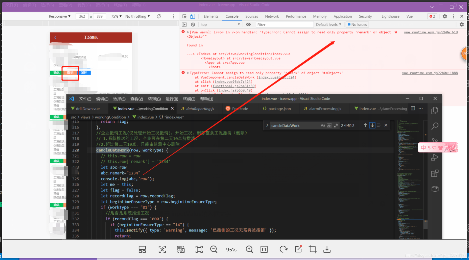This screenshot has width=469, height=260.
Task: Expand replace mode chevron in find widget
Action: (267, 125)
